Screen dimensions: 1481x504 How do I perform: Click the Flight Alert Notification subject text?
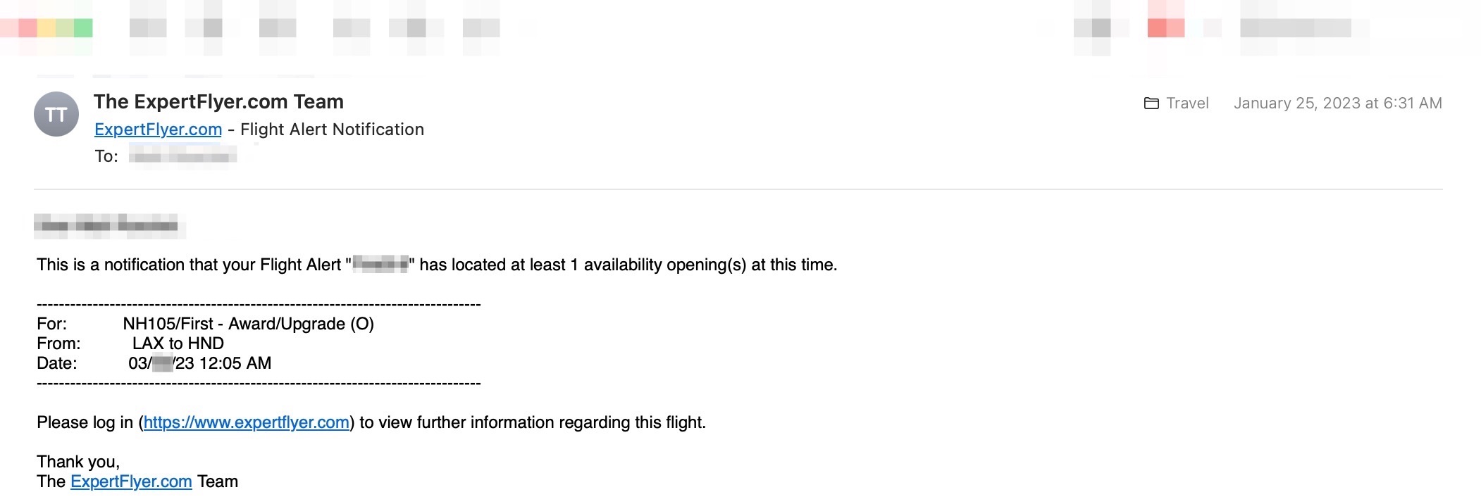[x=332, y=130]
